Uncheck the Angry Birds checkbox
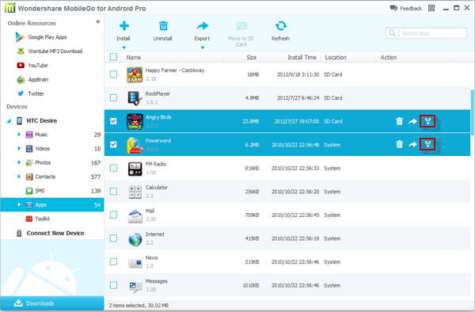 113,121
